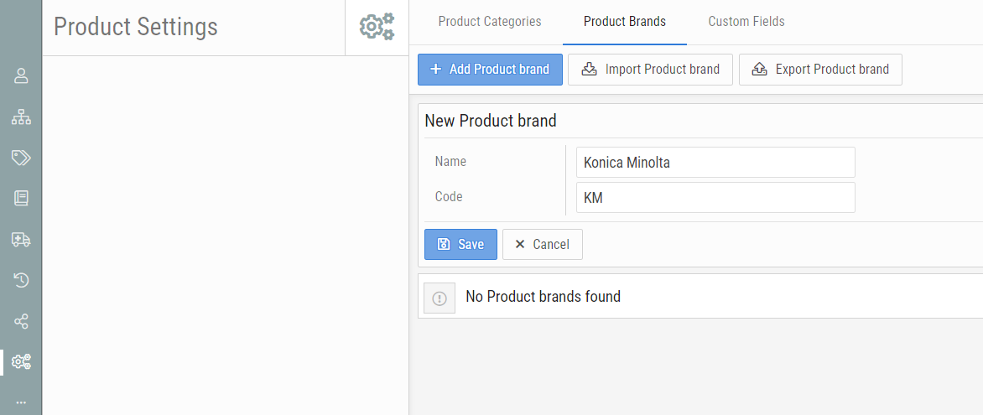Select the book catalog sidebar icon
The height and width of the screenshot is (415, 983).
click(x=21, y=199)
